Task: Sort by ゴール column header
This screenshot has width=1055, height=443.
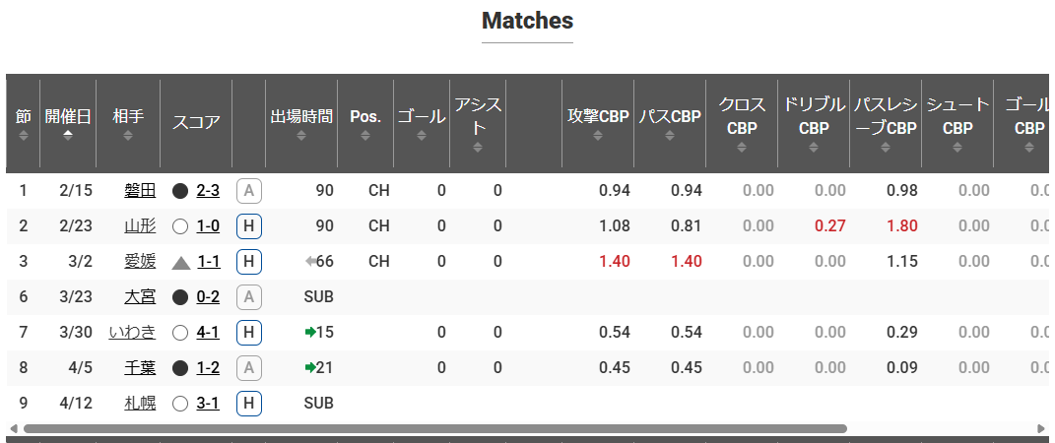Action: tap(422, 124)
